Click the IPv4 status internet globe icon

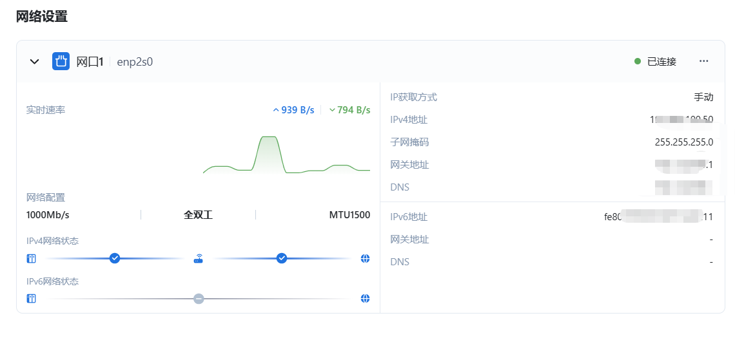click(365, 258)
